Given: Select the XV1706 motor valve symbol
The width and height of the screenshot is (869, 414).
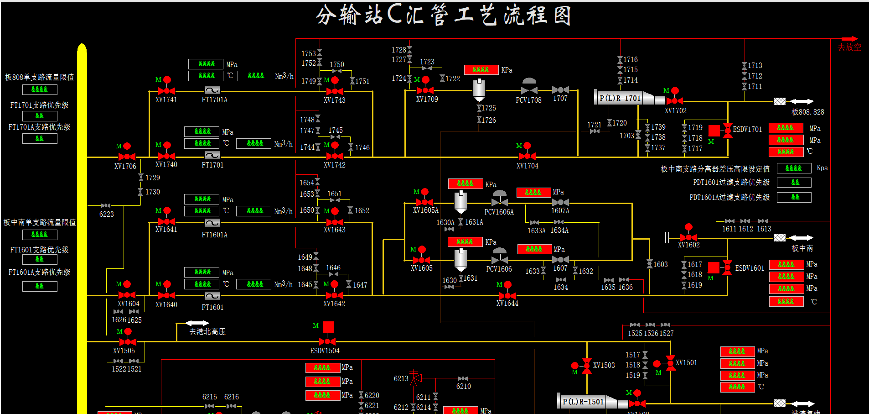Looking at the screenshot, I should [127, 157].
